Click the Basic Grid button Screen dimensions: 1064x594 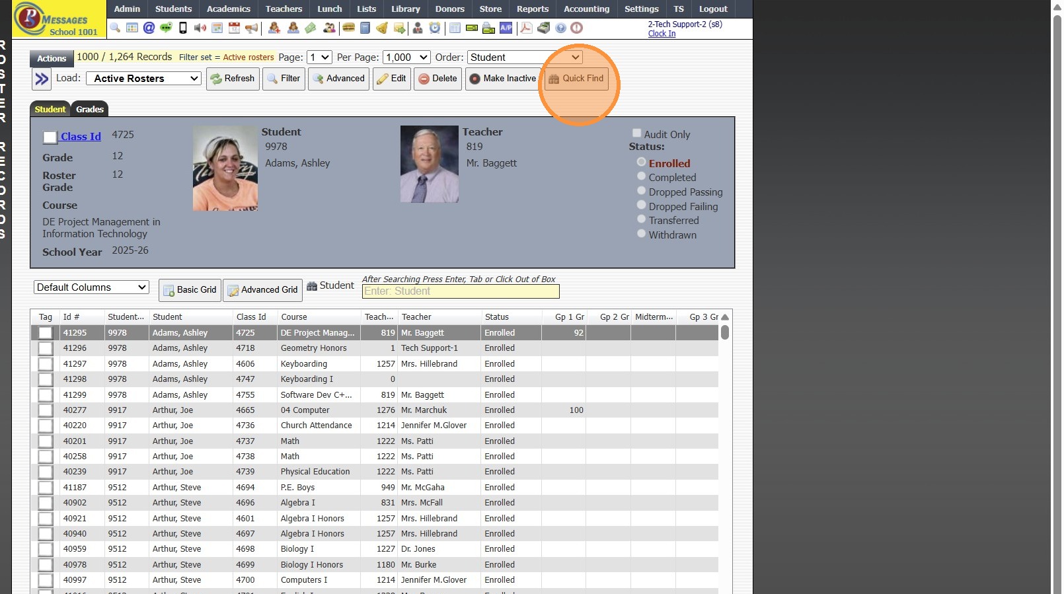[190, 290]
